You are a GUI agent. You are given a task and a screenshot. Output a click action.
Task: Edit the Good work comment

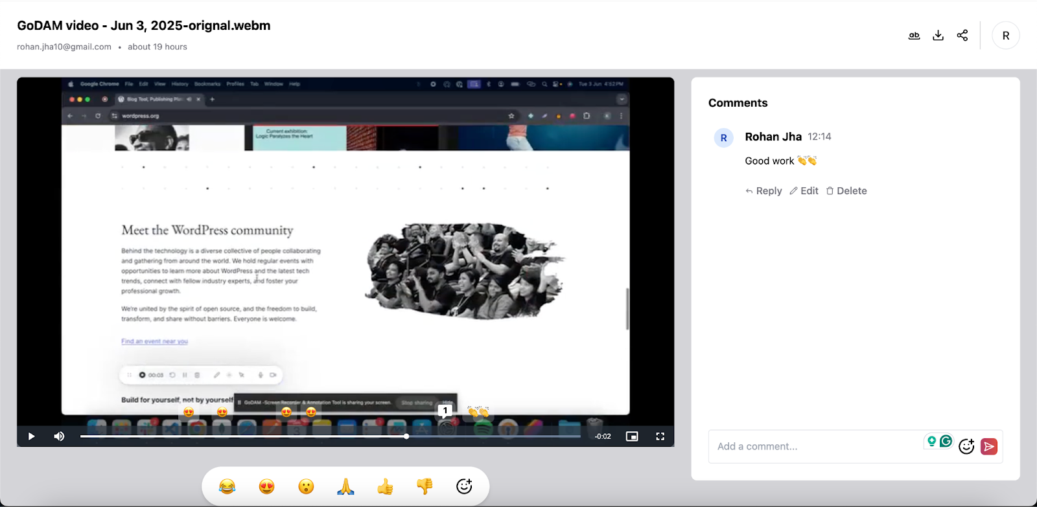tap(804, 191)
